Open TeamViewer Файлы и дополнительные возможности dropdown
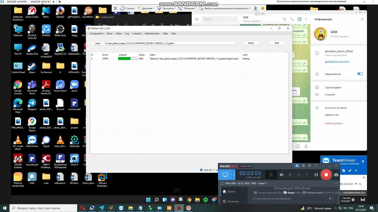Viewport: 378px width, 212px height. coord(225,8)
